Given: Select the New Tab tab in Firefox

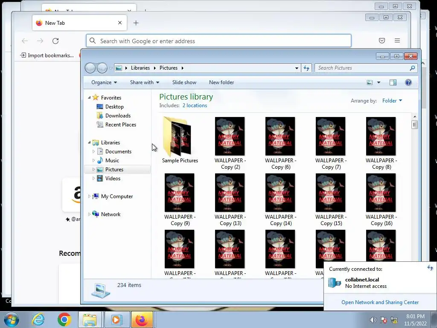Looking at the screenshot, I should 79,23.
